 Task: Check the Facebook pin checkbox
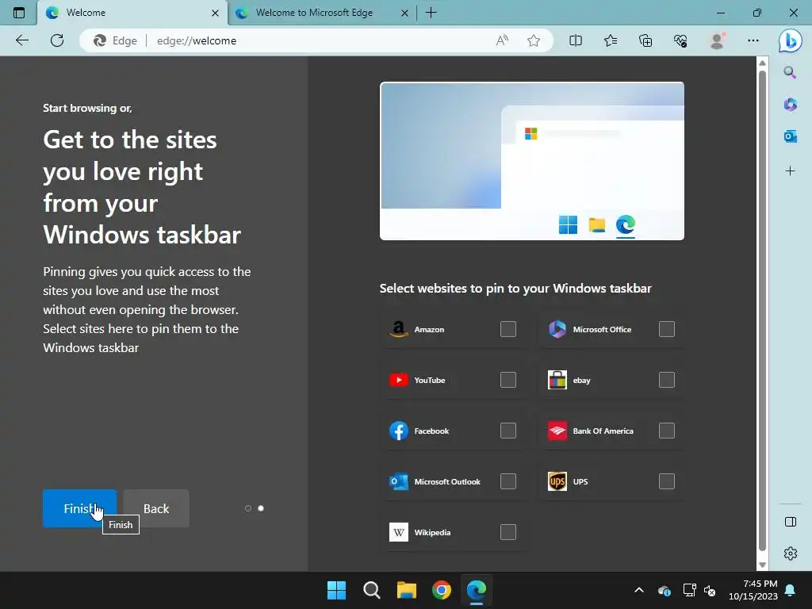[x=508, y=431]
